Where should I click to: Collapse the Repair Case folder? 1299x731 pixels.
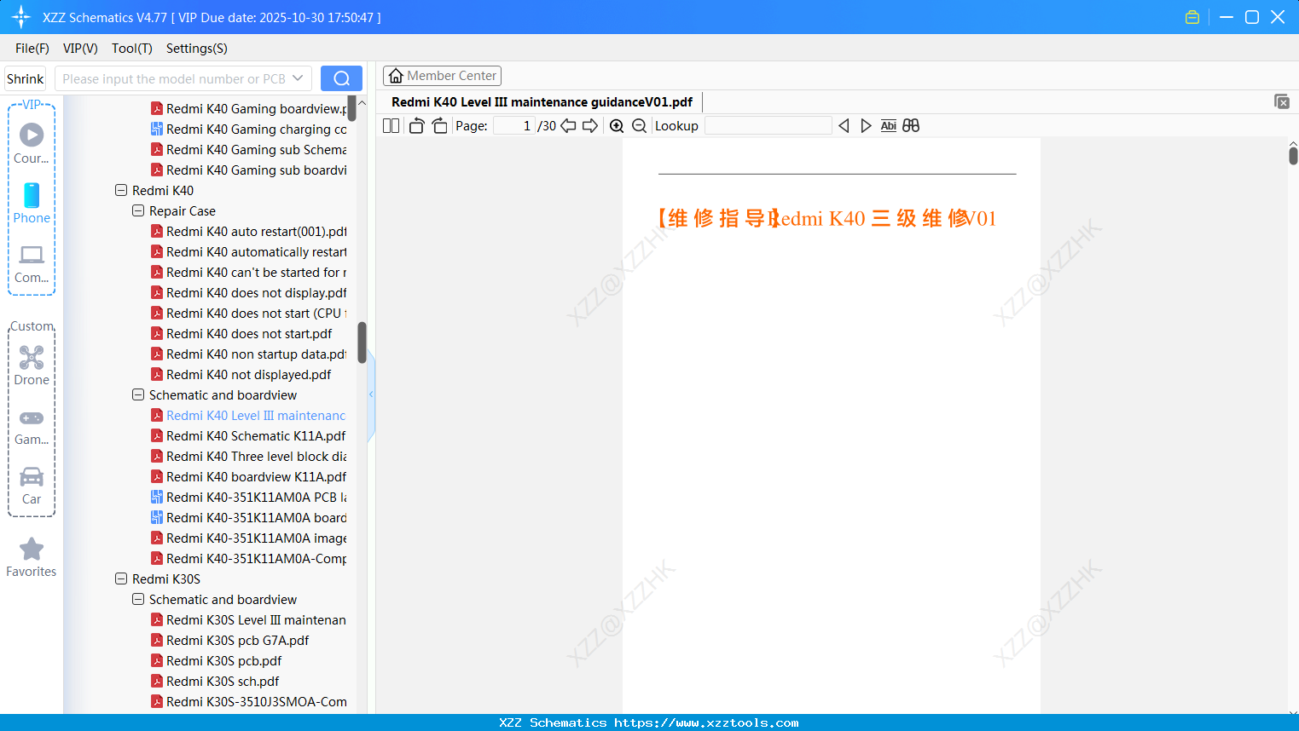[x=137, y=210]
